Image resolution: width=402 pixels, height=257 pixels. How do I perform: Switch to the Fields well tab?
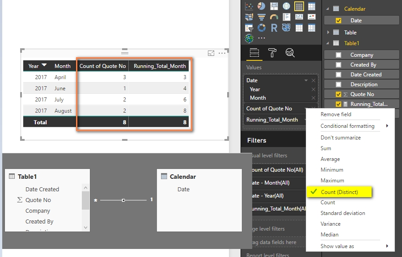[254, 53]
